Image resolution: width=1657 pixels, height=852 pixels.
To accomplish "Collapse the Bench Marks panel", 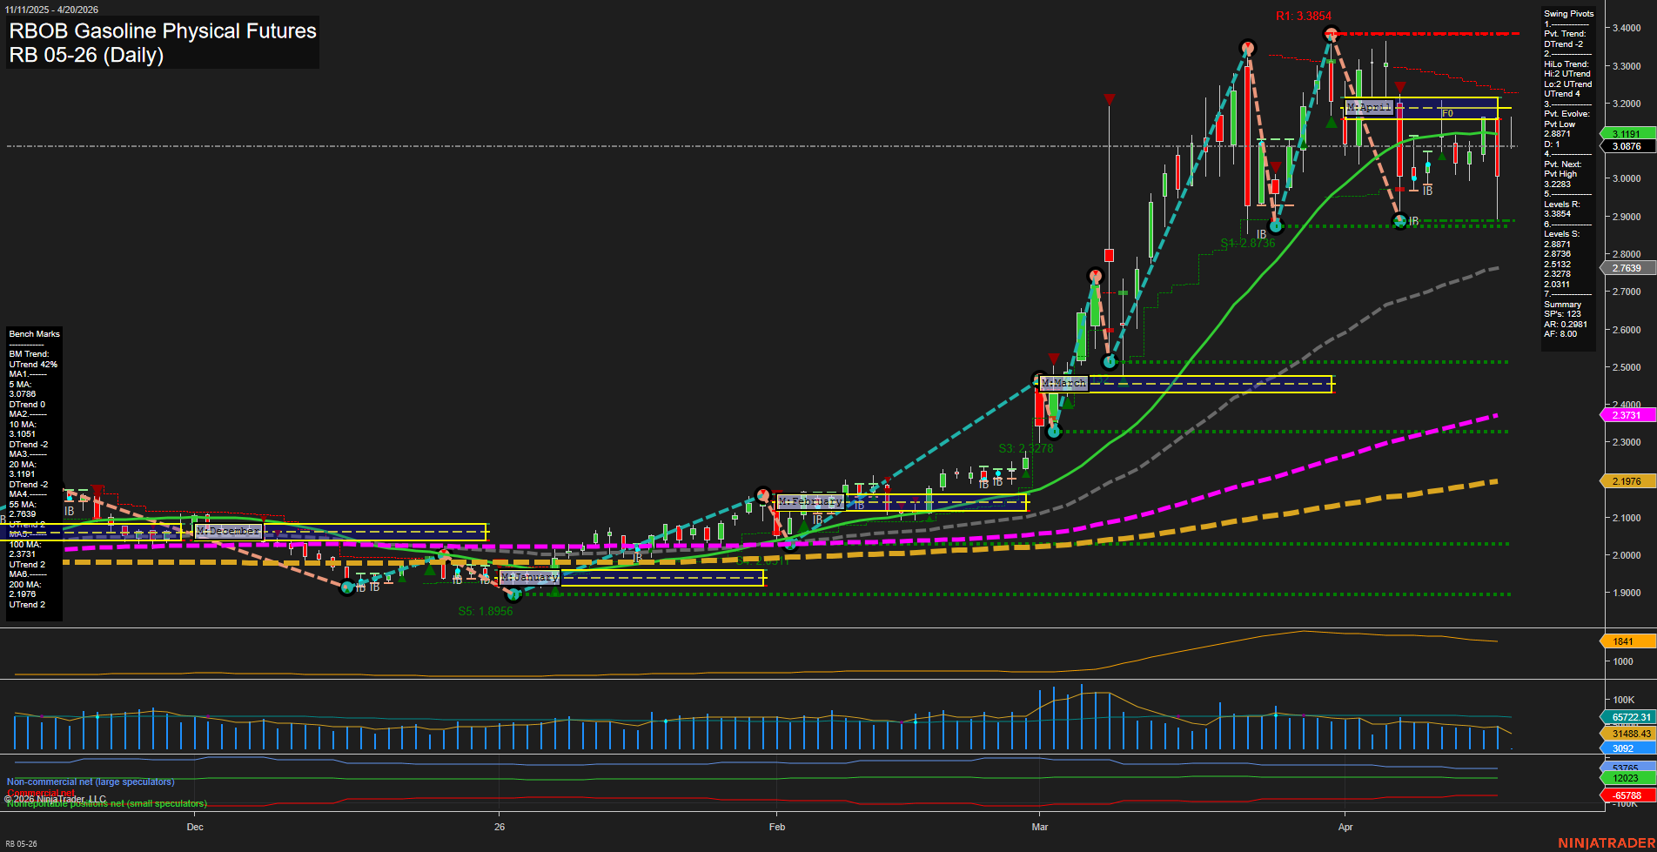I will 33,333.
